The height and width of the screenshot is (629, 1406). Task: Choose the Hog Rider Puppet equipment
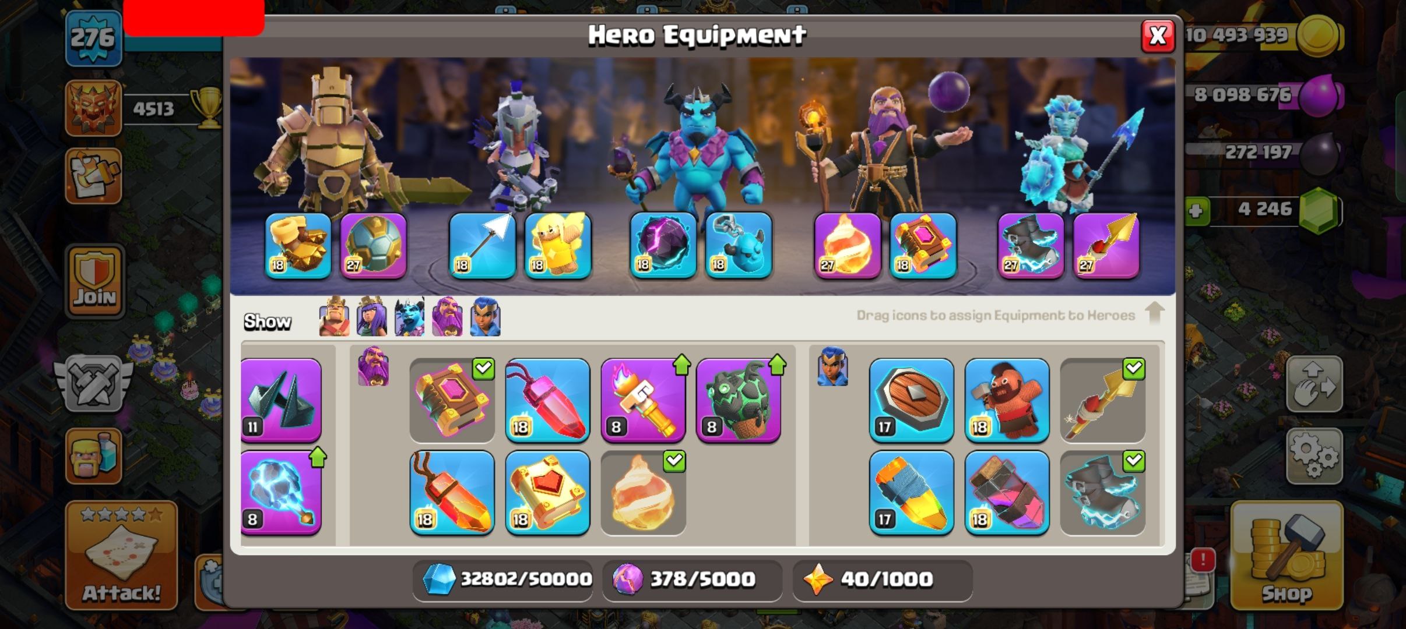(1007, 401)
